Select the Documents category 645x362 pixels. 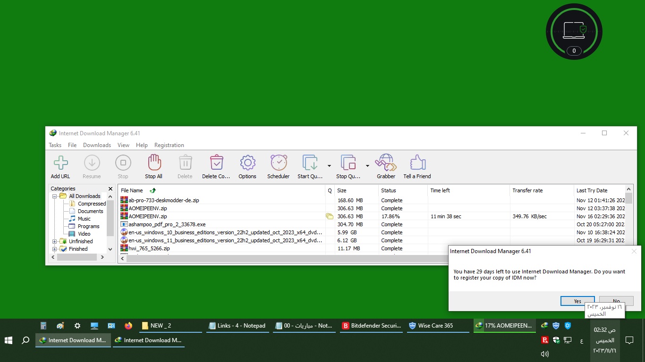click(90, 211)
